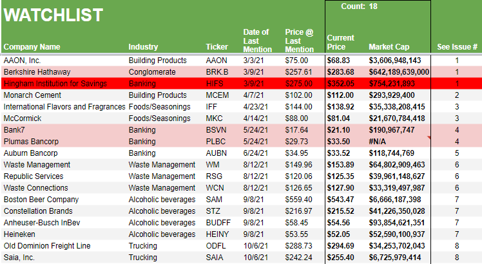Select the Boston Beer Company cell

[41, 200]
